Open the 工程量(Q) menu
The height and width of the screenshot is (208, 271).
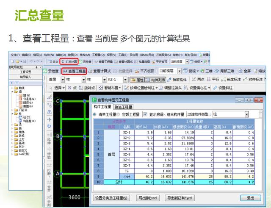coord(98,55)
